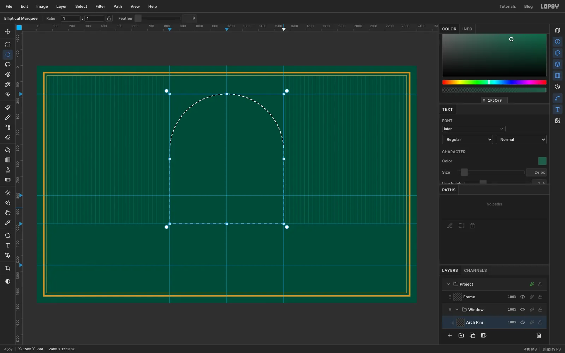The width and height of the screenshot is (565, 353).
Task: Select the Move tool
Action: point(8,32)
